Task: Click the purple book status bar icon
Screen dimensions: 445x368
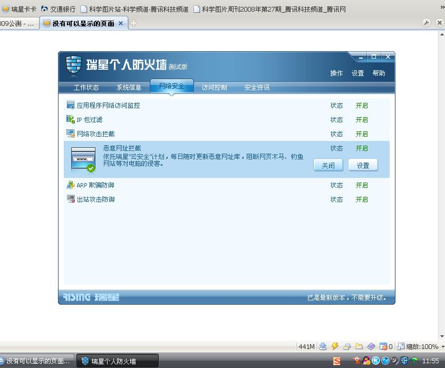Action: (x=371, y=346)
